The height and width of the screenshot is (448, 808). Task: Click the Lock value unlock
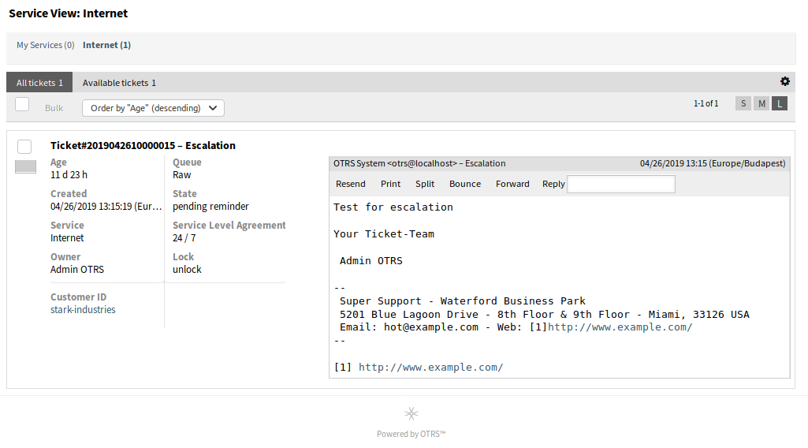187,269
